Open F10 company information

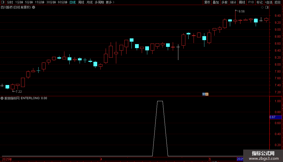[251, 2]
